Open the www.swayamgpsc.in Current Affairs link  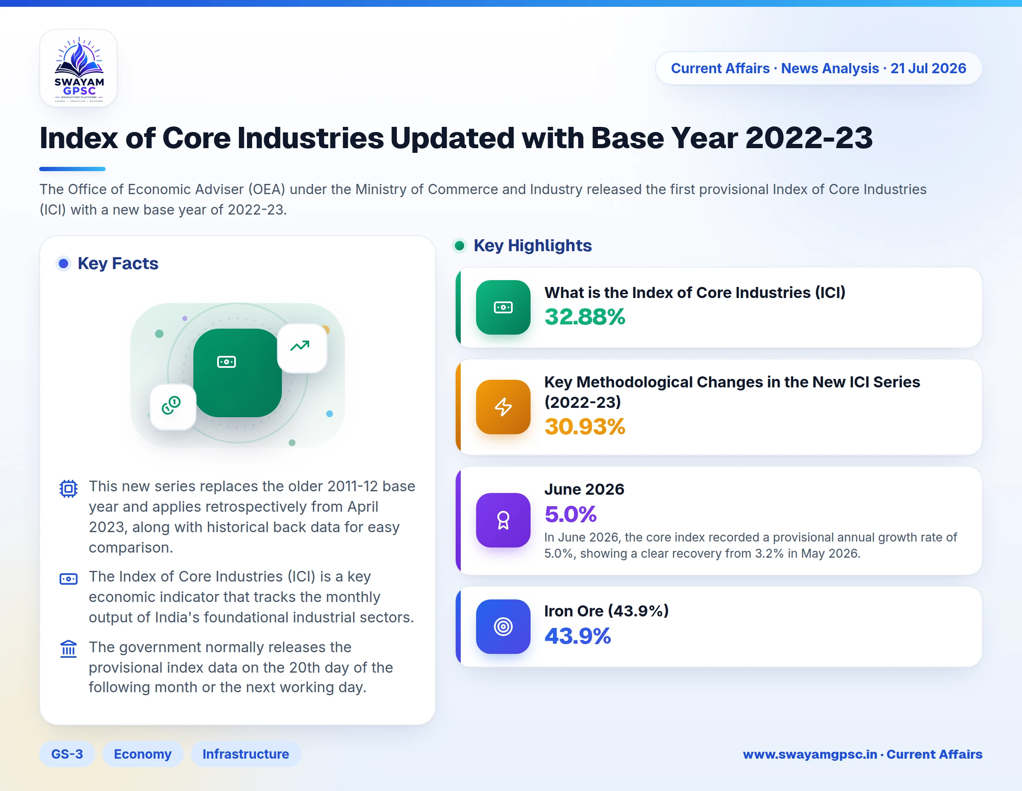(x=862, y=754)
